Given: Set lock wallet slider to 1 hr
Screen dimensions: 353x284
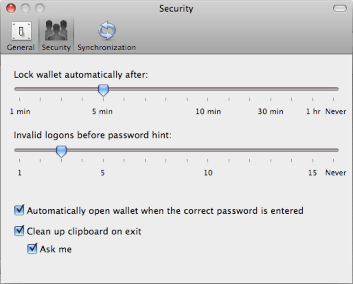Looking at the screenshot, I should click(x=313, y=89).
